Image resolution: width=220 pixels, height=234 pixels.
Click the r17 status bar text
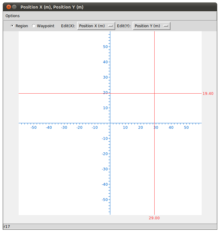pos(7,227)
